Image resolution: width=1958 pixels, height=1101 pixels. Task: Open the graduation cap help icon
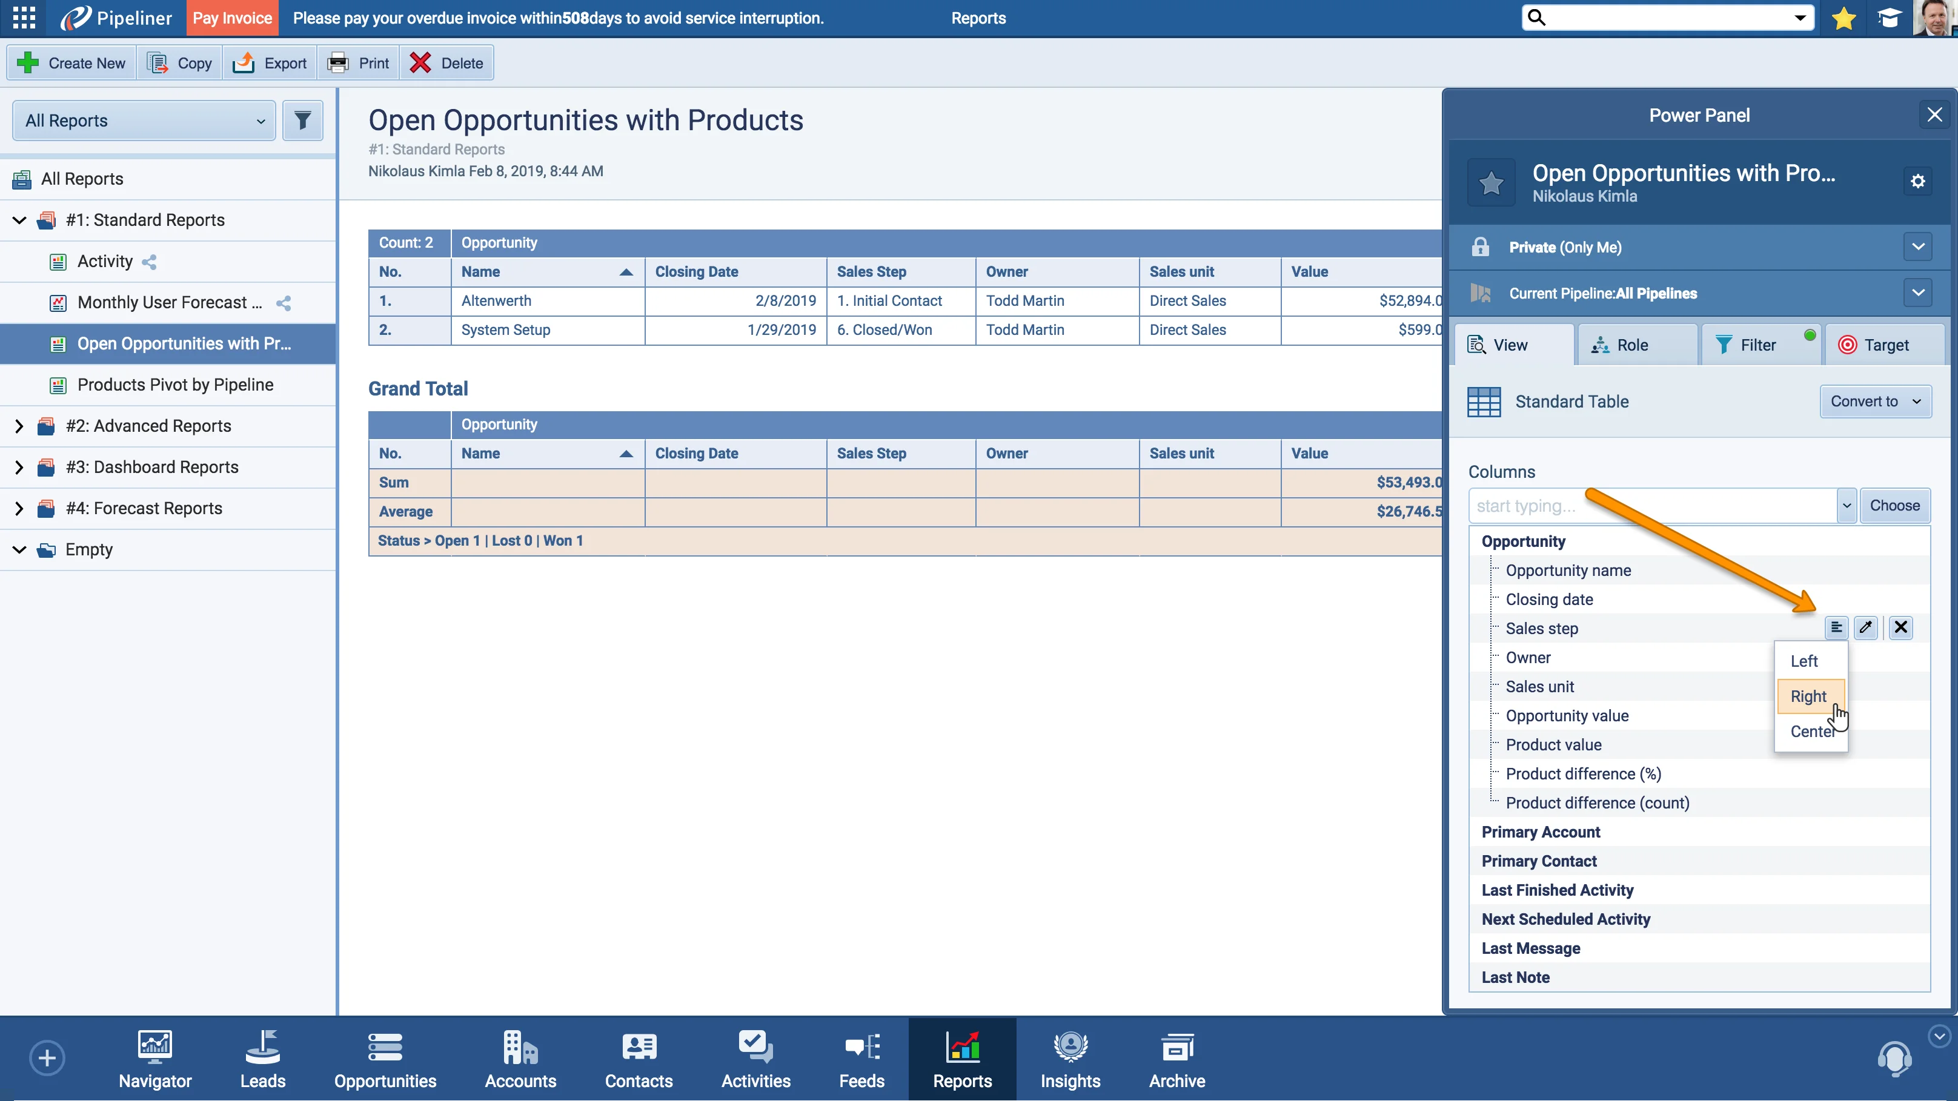(x=1888, y=18)
